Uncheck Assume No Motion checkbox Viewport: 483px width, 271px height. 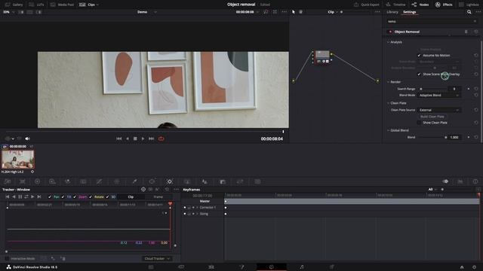pos(419,55)
